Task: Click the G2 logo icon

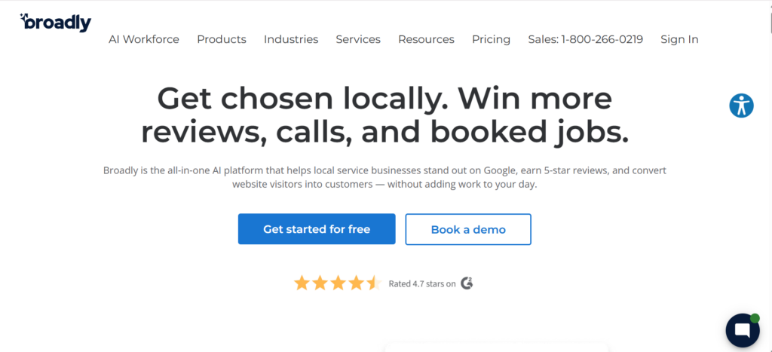Action: point(467,283)
